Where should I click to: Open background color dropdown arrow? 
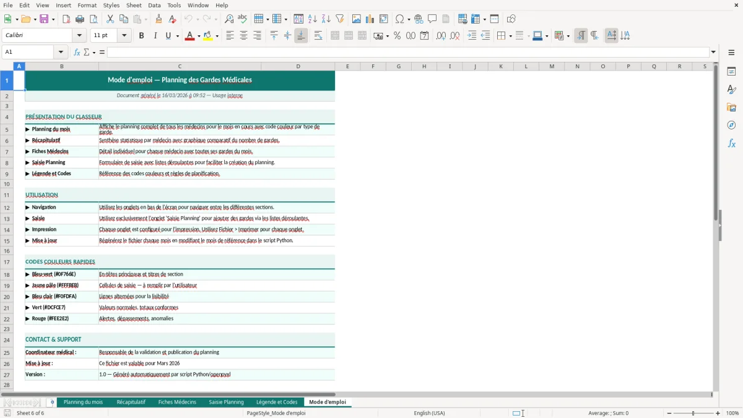click(217, 36)
